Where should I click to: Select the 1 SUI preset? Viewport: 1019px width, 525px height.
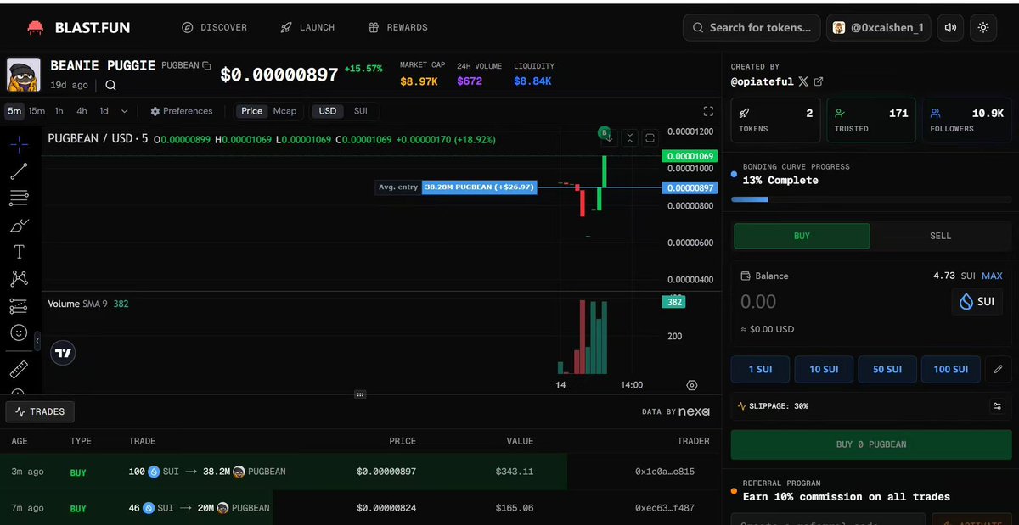pos(760,369)
